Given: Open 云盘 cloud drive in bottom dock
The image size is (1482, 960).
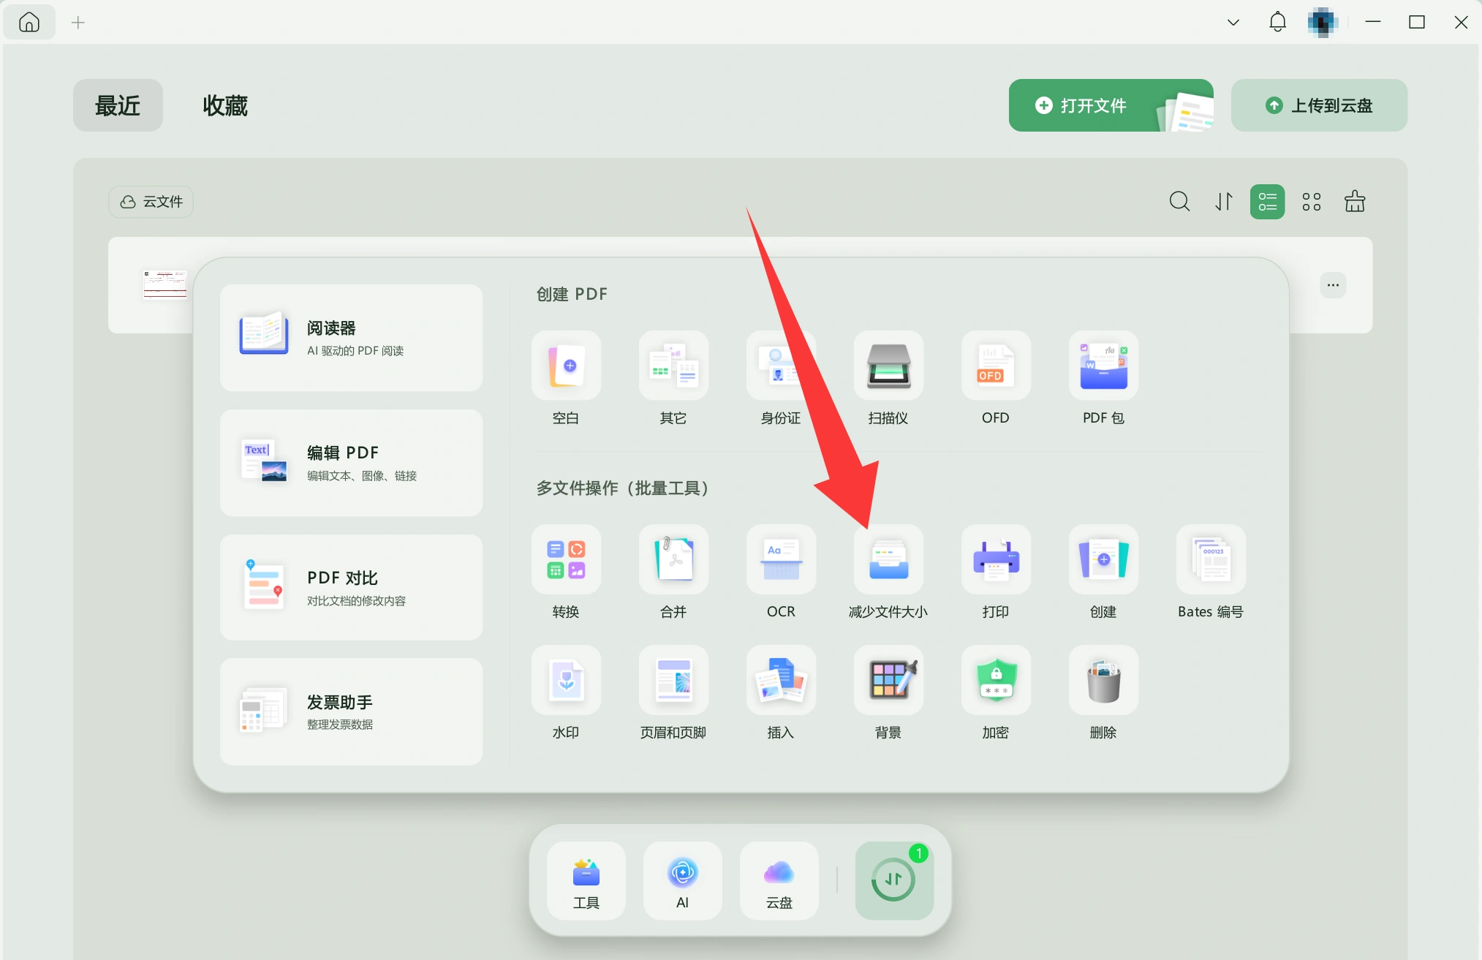Looking at the screenshot, I should pyautogui.click(x=779, y=880).
